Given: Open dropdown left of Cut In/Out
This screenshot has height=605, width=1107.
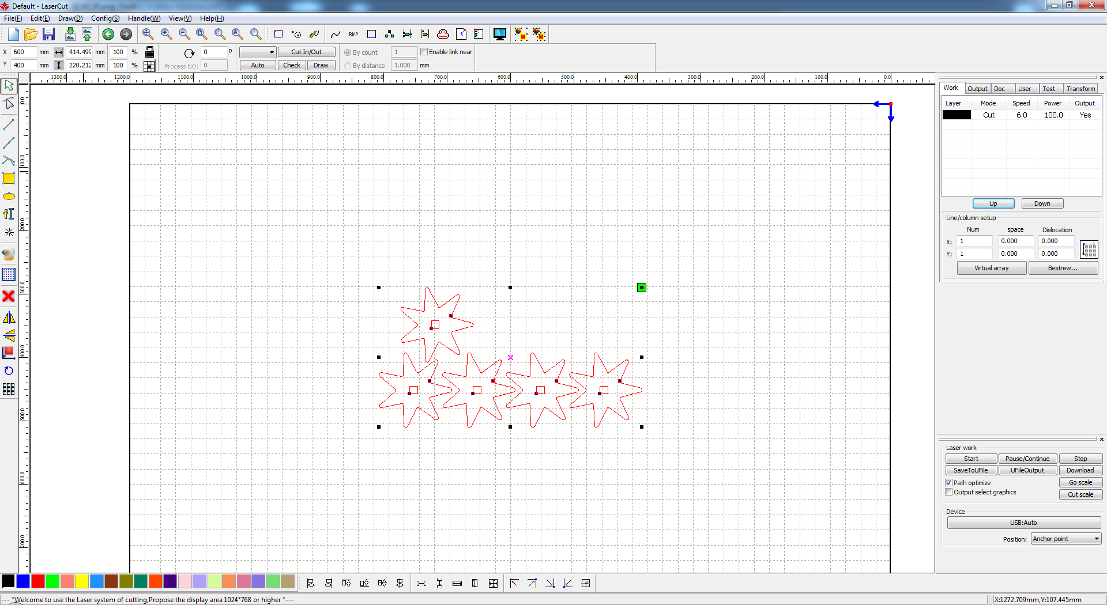Looking at the screenshot, I should (x=258, y=52).
